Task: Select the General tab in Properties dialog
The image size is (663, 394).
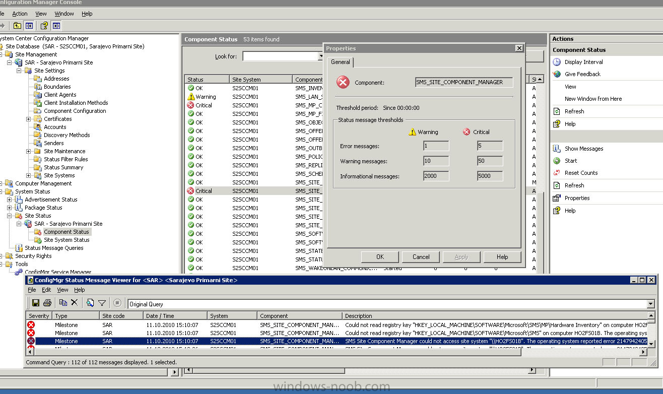Action: coord(341,62)
